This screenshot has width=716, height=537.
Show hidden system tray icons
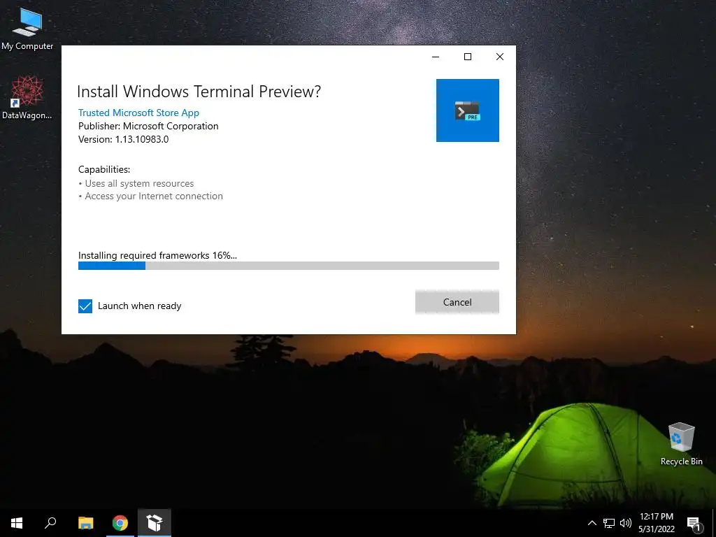coord(592,523)
